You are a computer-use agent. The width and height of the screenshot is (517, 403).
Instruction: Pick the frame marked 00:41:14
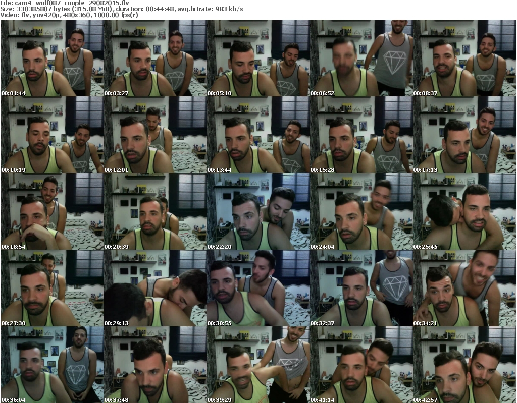pos(361,365)
